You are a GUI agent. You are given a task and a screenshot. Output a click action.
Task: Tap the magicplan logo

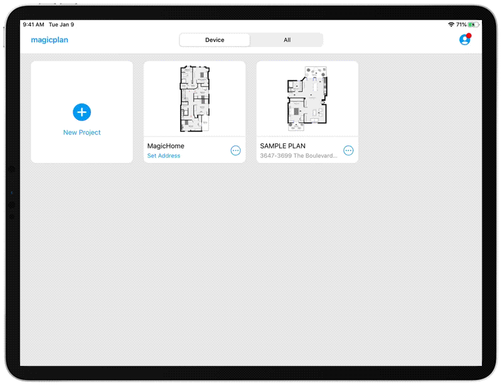coord(50,39)
